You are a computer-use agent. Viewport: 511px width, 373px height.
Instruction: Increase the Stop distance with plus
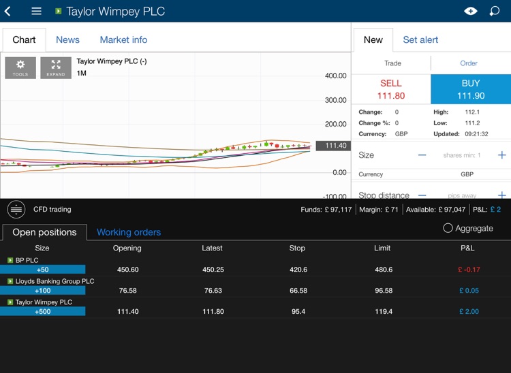(502, 195)
